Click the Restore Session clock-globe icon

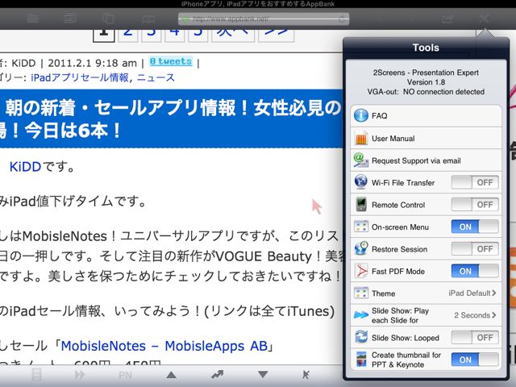tap(361, 248)
